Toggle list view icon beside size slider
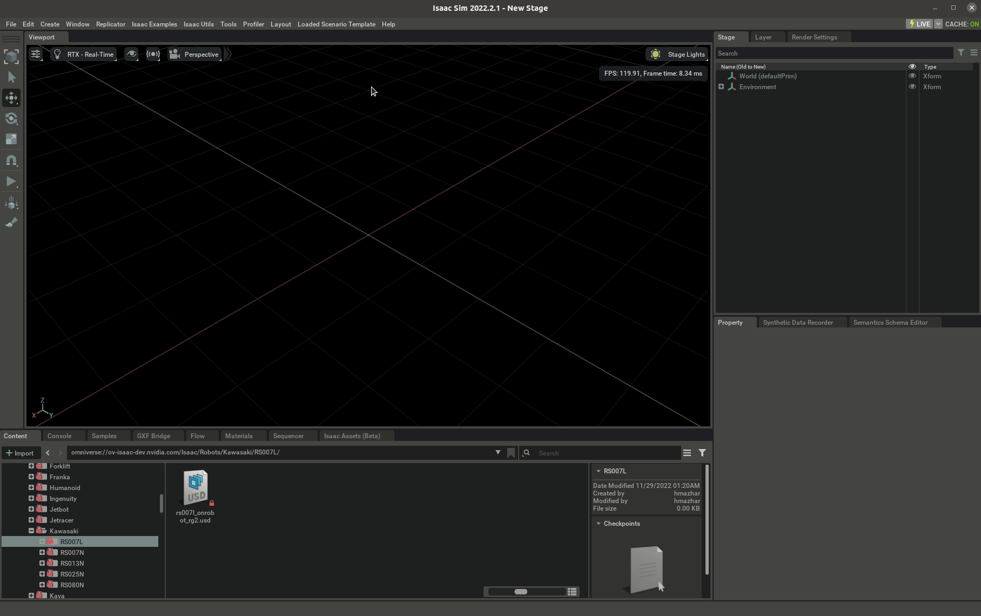Viewport: 981px width, 616px height. (572, 592)
